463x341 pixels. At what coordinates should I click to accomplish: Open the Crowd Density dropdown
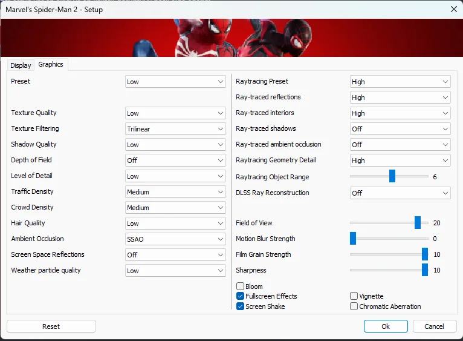175,208
